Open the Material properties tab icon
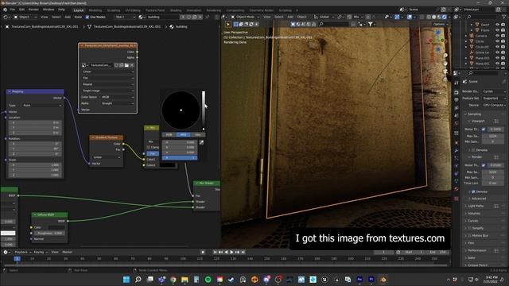The height and width of the screenshot is (286, 509). coord(457,189)
